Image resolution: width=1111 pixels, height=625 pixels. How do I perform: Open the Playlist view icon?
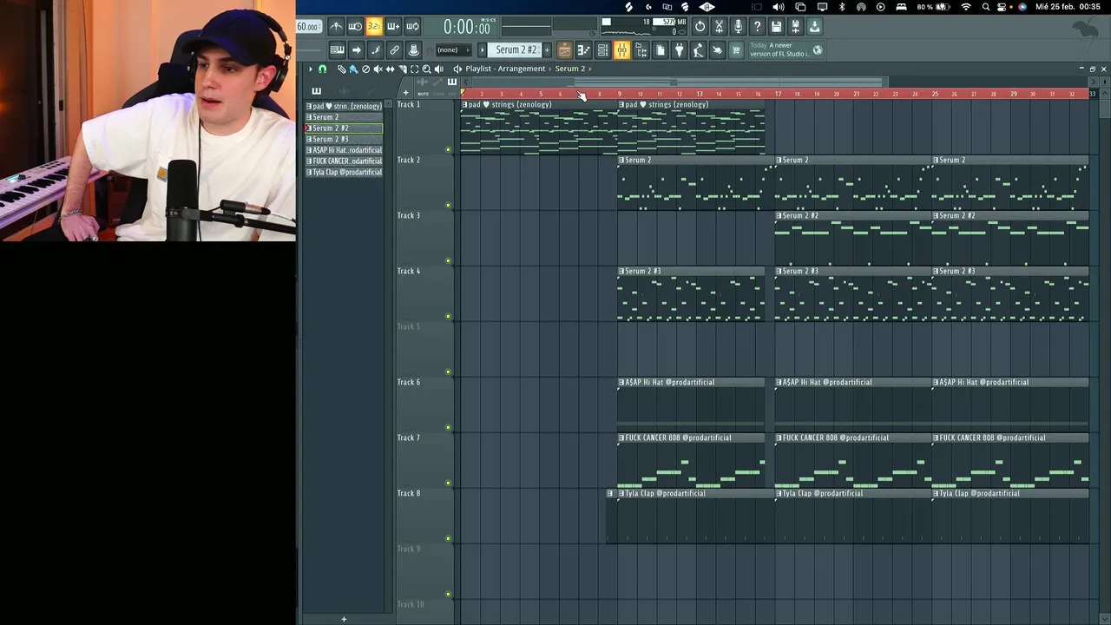[564, 50]
